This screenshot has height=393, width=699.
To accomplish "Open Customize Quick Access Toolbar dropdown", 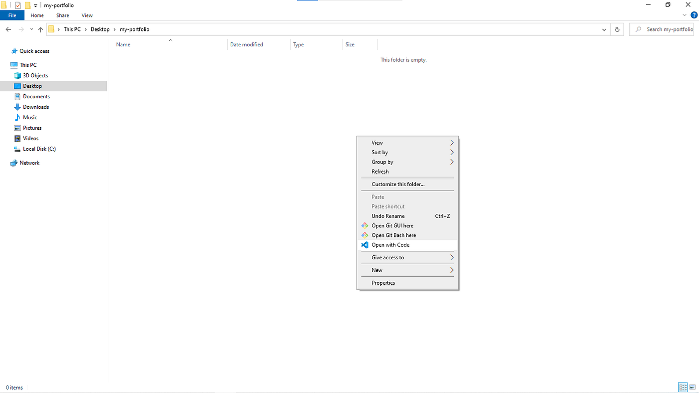I will pyautogui.click(x=35, y=5).
